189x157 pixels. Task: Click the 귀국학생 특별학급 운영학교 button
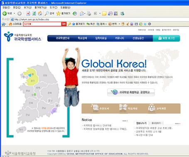click(131, 92)
